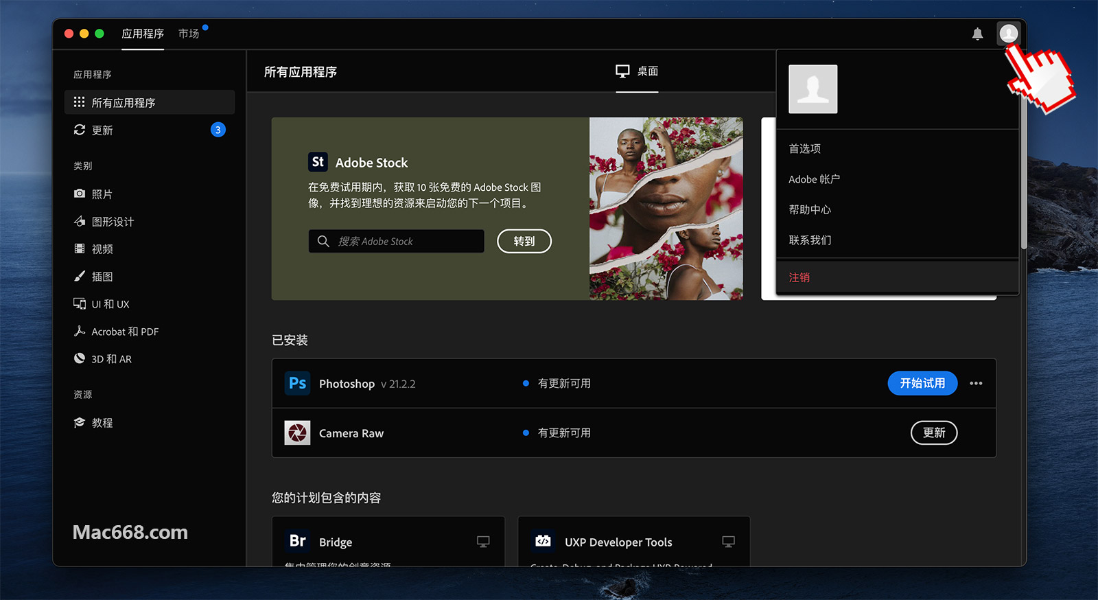Image resolution: width=1098 pixels, height=600 pixels.
Task: Switch to the 市场 top tab
Action: [x=189, y=34]
